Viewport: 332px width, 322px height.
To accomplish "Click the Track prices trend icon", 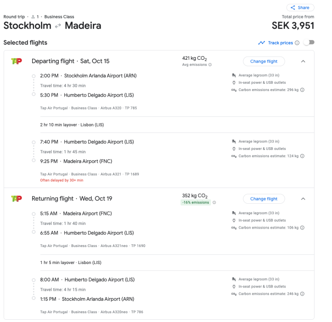I will pos(262,43).
